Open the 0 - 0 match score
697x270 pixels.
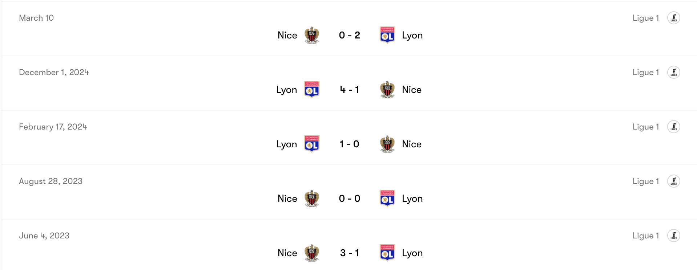tap(349, 199)
